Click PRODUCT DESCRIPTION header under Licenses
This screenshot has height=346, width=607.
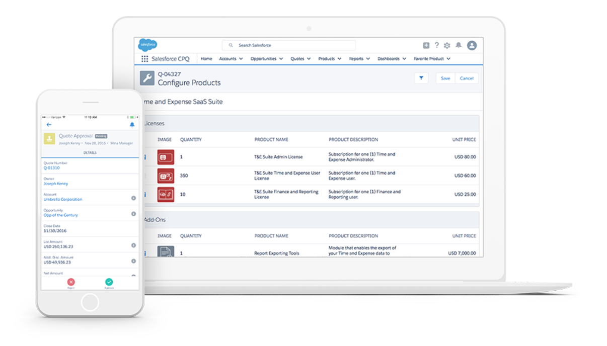(x=353, y=140)
